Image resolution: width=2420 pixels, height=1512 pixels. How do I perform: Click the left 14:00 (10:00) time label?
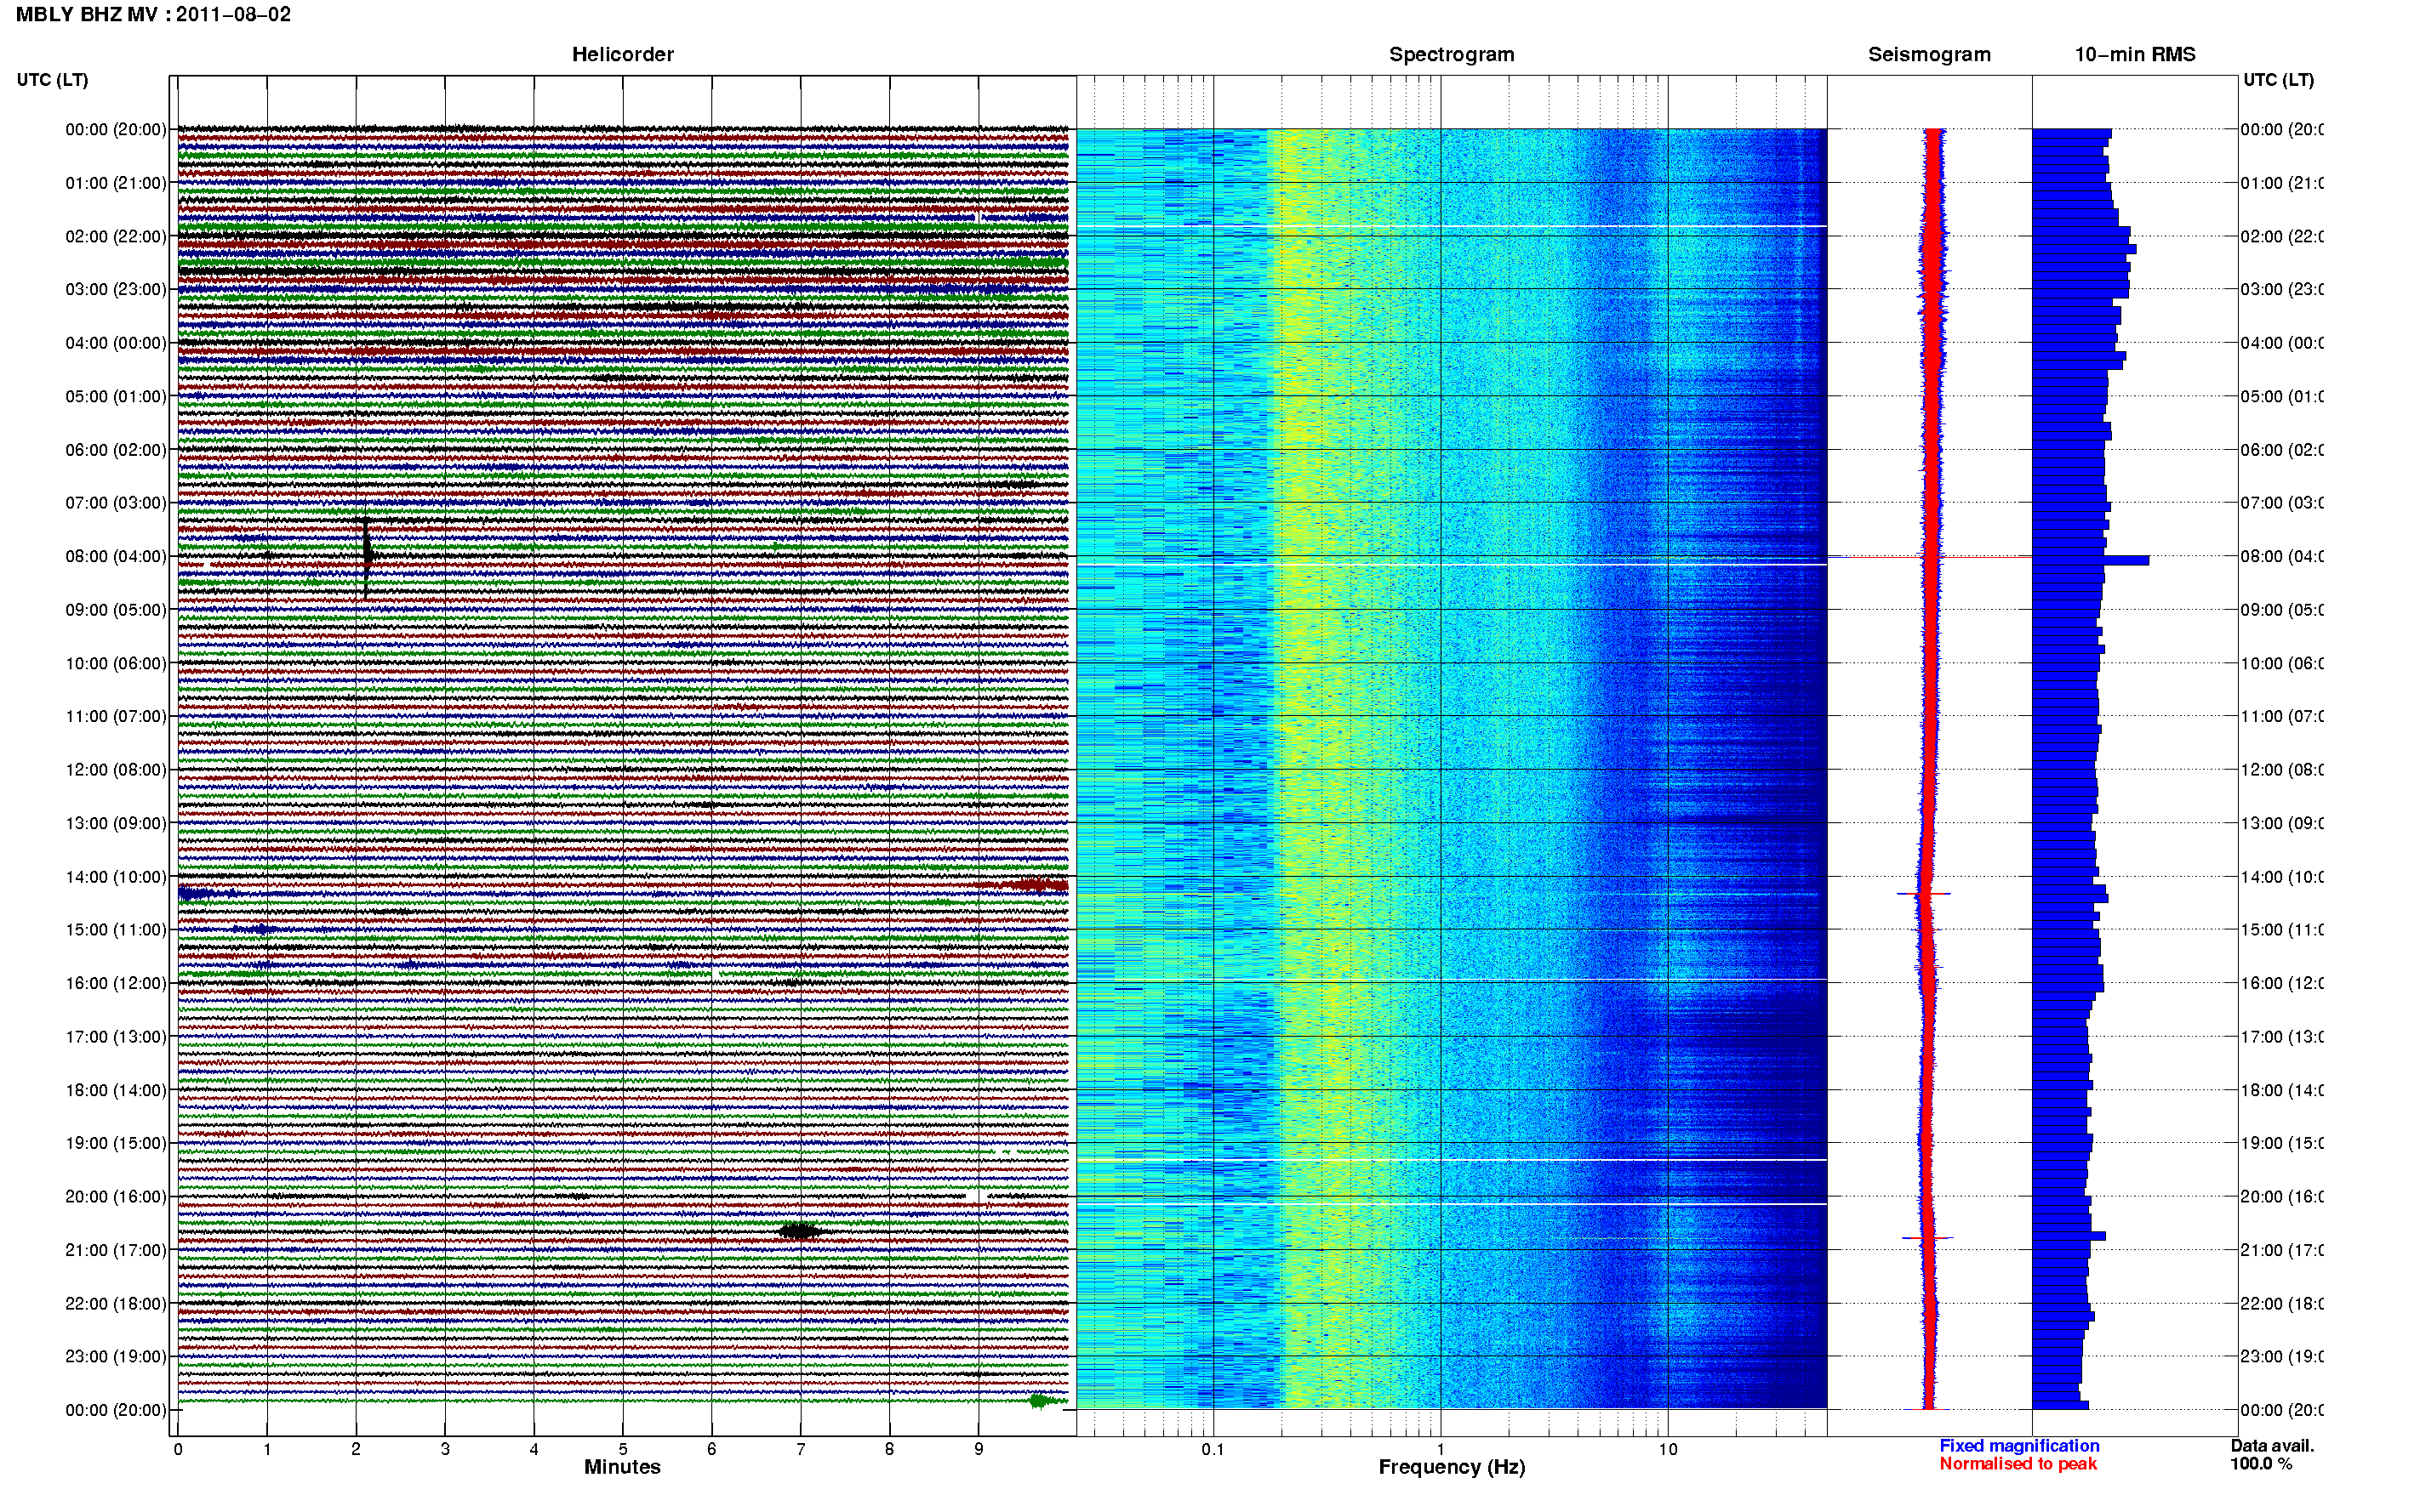(x=116, y=877)
